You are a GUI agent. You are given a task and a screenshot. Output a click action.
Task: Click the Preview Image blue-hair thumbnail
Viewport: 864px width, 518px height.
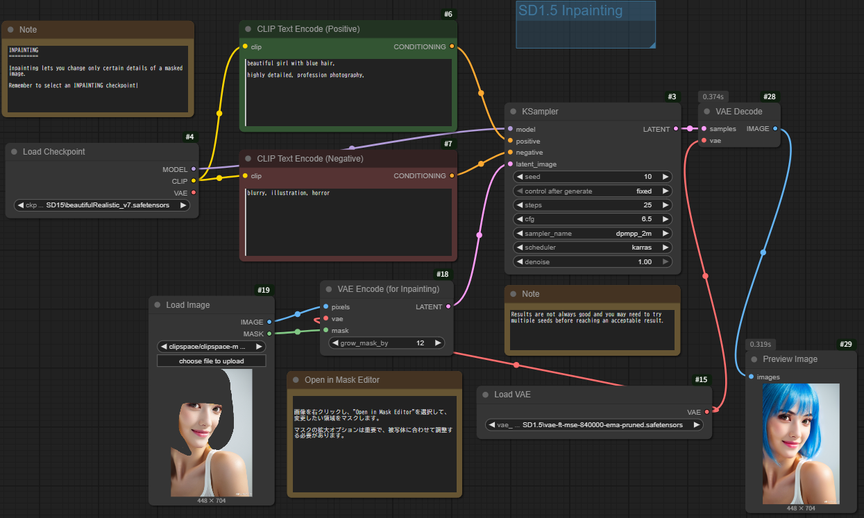coord(800,443)
